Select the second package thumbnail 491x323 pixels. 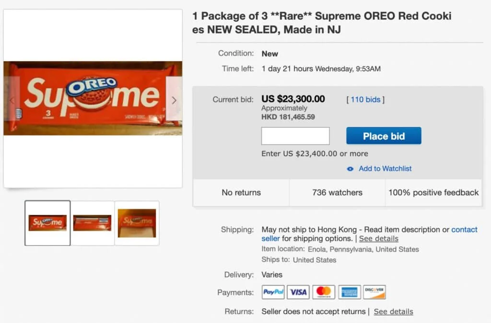pos(92,223)
